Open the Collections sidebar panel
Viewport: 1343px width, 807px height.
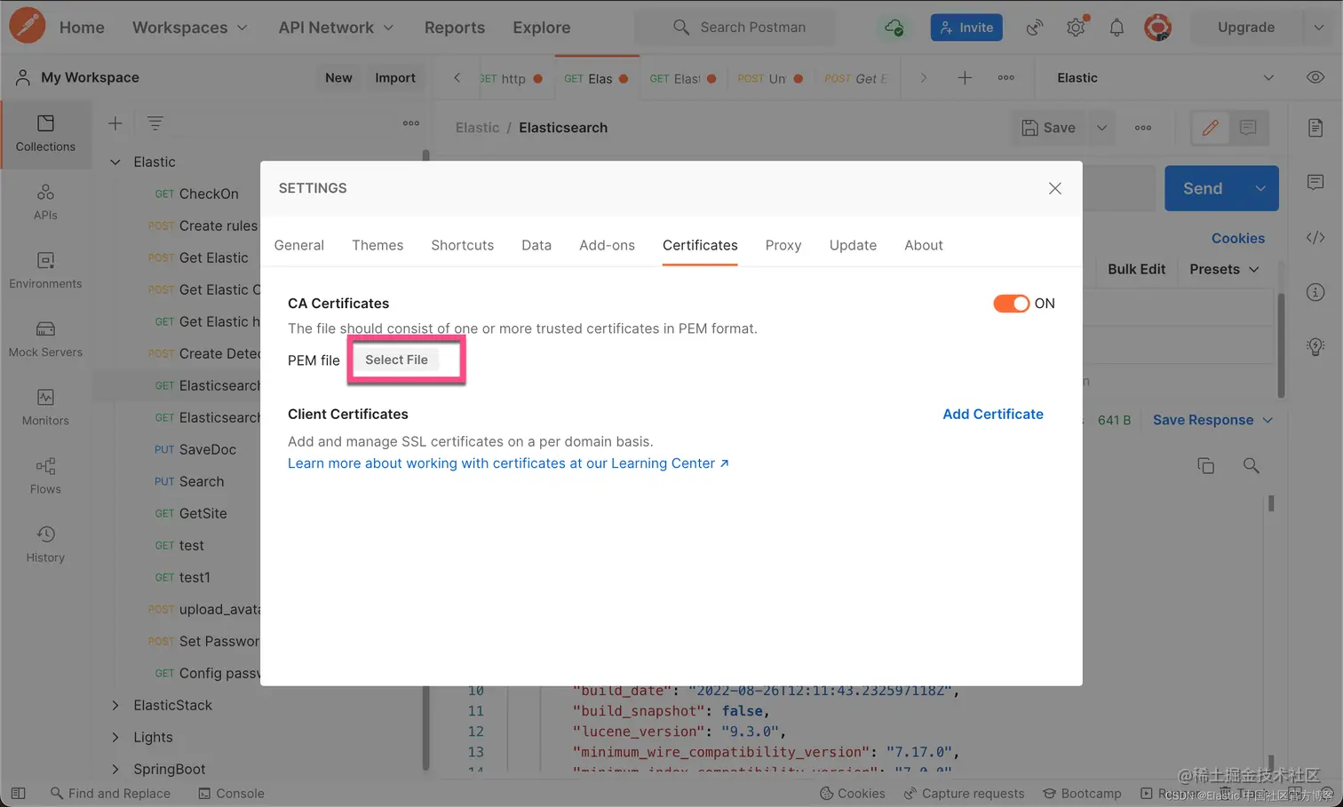tap(45, 133)
